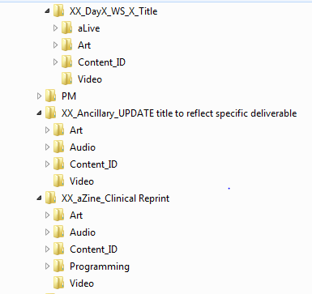Select Content_ID label under XX_Ancillary_UPDATE

(93, 164)
